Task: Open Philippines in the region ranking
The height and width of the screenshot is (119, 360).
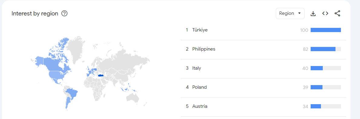Action: point(263,49)
